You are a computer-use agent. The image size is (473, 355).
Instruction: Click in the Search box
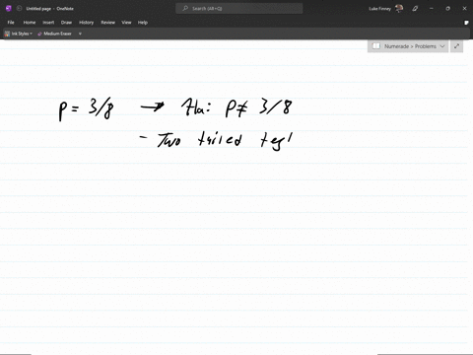(238, 8)
